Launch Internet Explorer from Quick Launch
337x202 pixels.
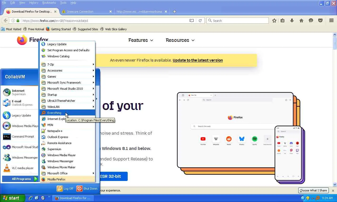[31, 198]
